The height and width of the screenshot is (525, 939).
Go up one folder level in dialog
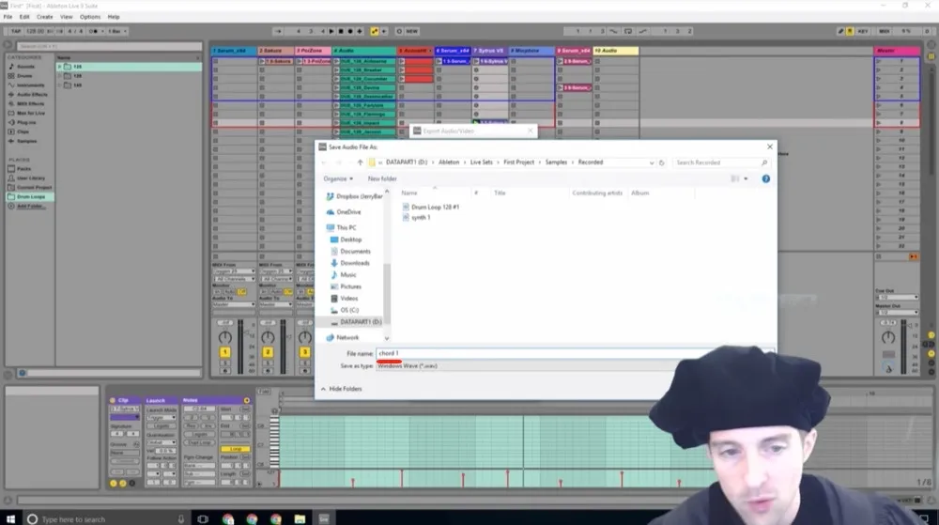[360, 162]
